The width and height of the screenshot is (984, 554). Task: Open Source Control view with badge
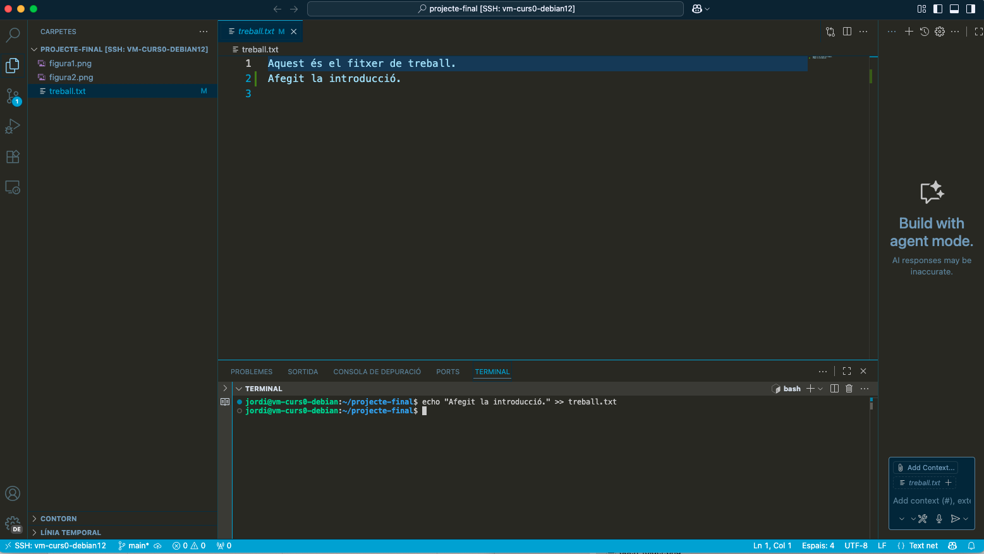[13, 96]
